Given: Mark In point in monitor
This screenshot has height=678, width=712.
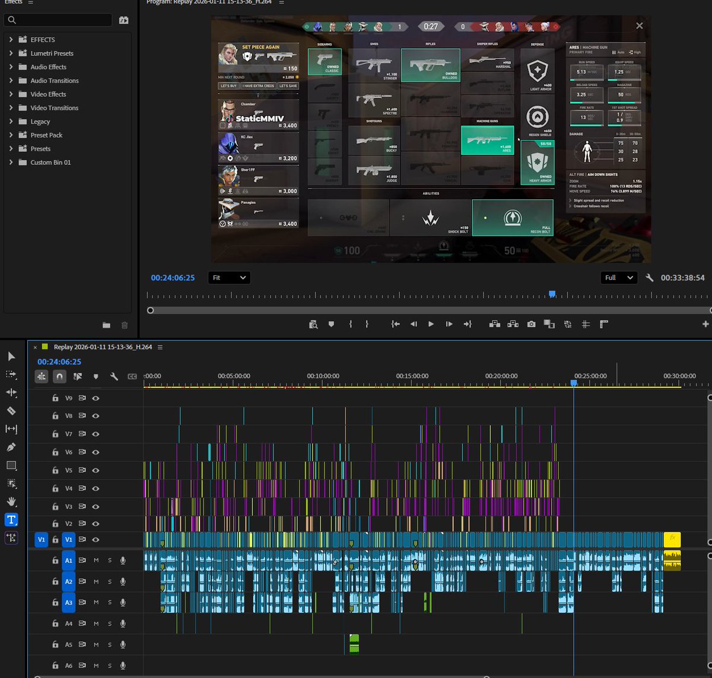Looking at the screenshot, I should pyautogui.click(x=351, y=324).
